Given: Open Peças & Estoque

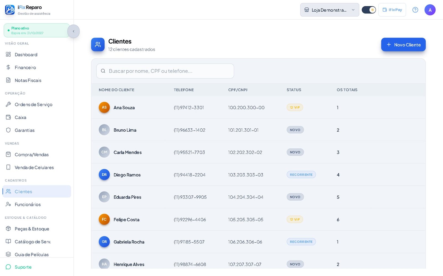Looking at the screenshot, I should click(x=37, y=229).
